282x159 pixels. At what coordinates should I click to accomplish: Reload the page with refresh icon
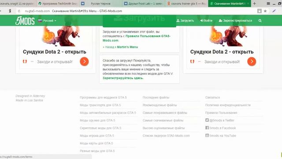pyautogui.click(x=19, y=11)
